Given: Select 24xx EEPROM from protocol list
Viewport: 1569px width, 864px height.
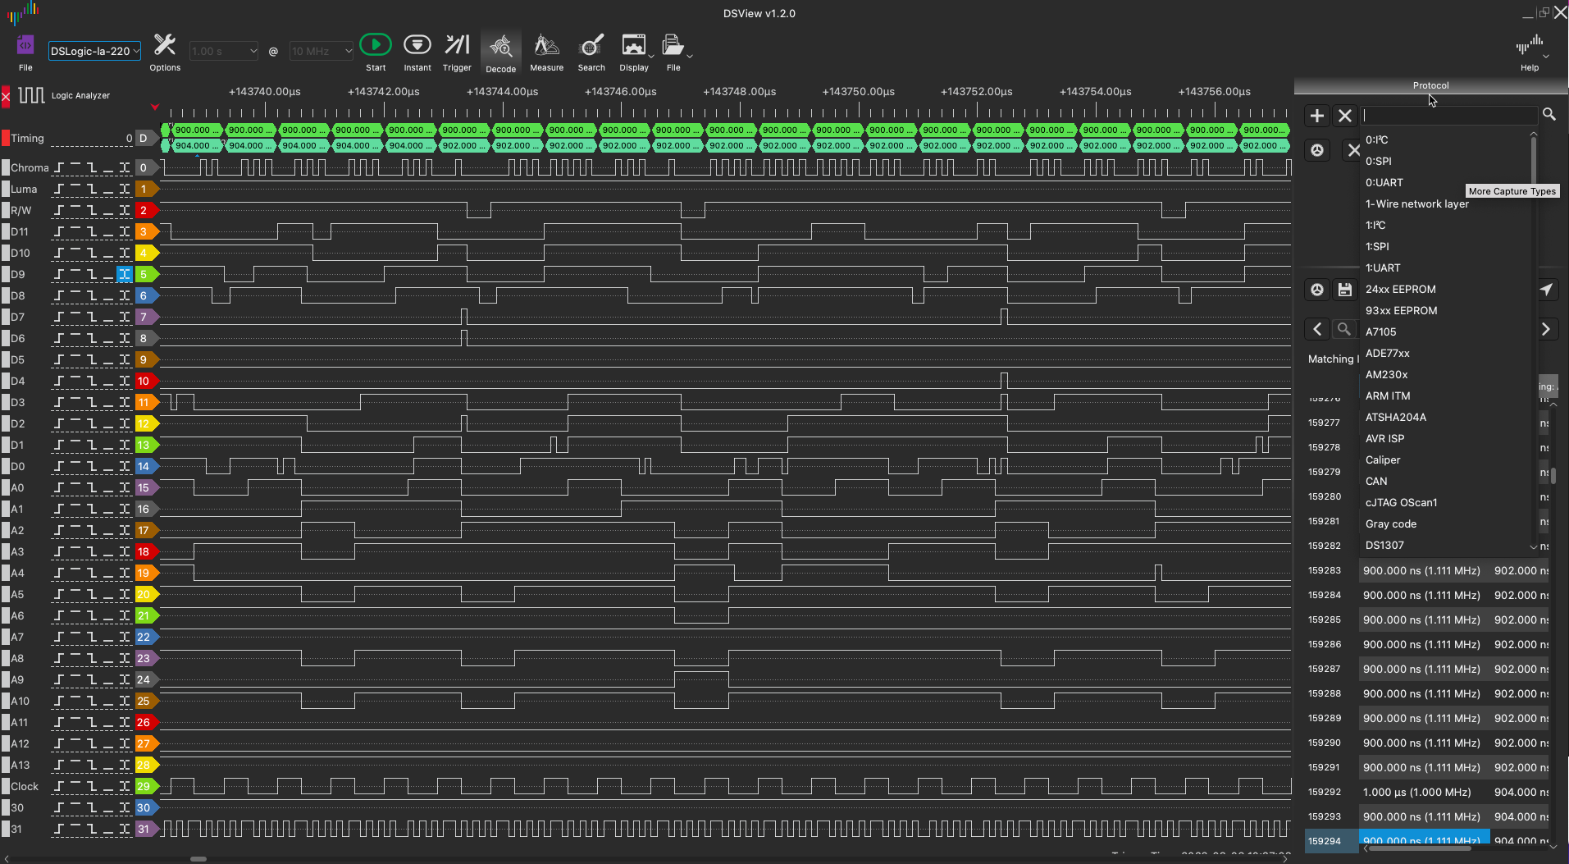Looking at the screenshot, I should pos(1400,289).
